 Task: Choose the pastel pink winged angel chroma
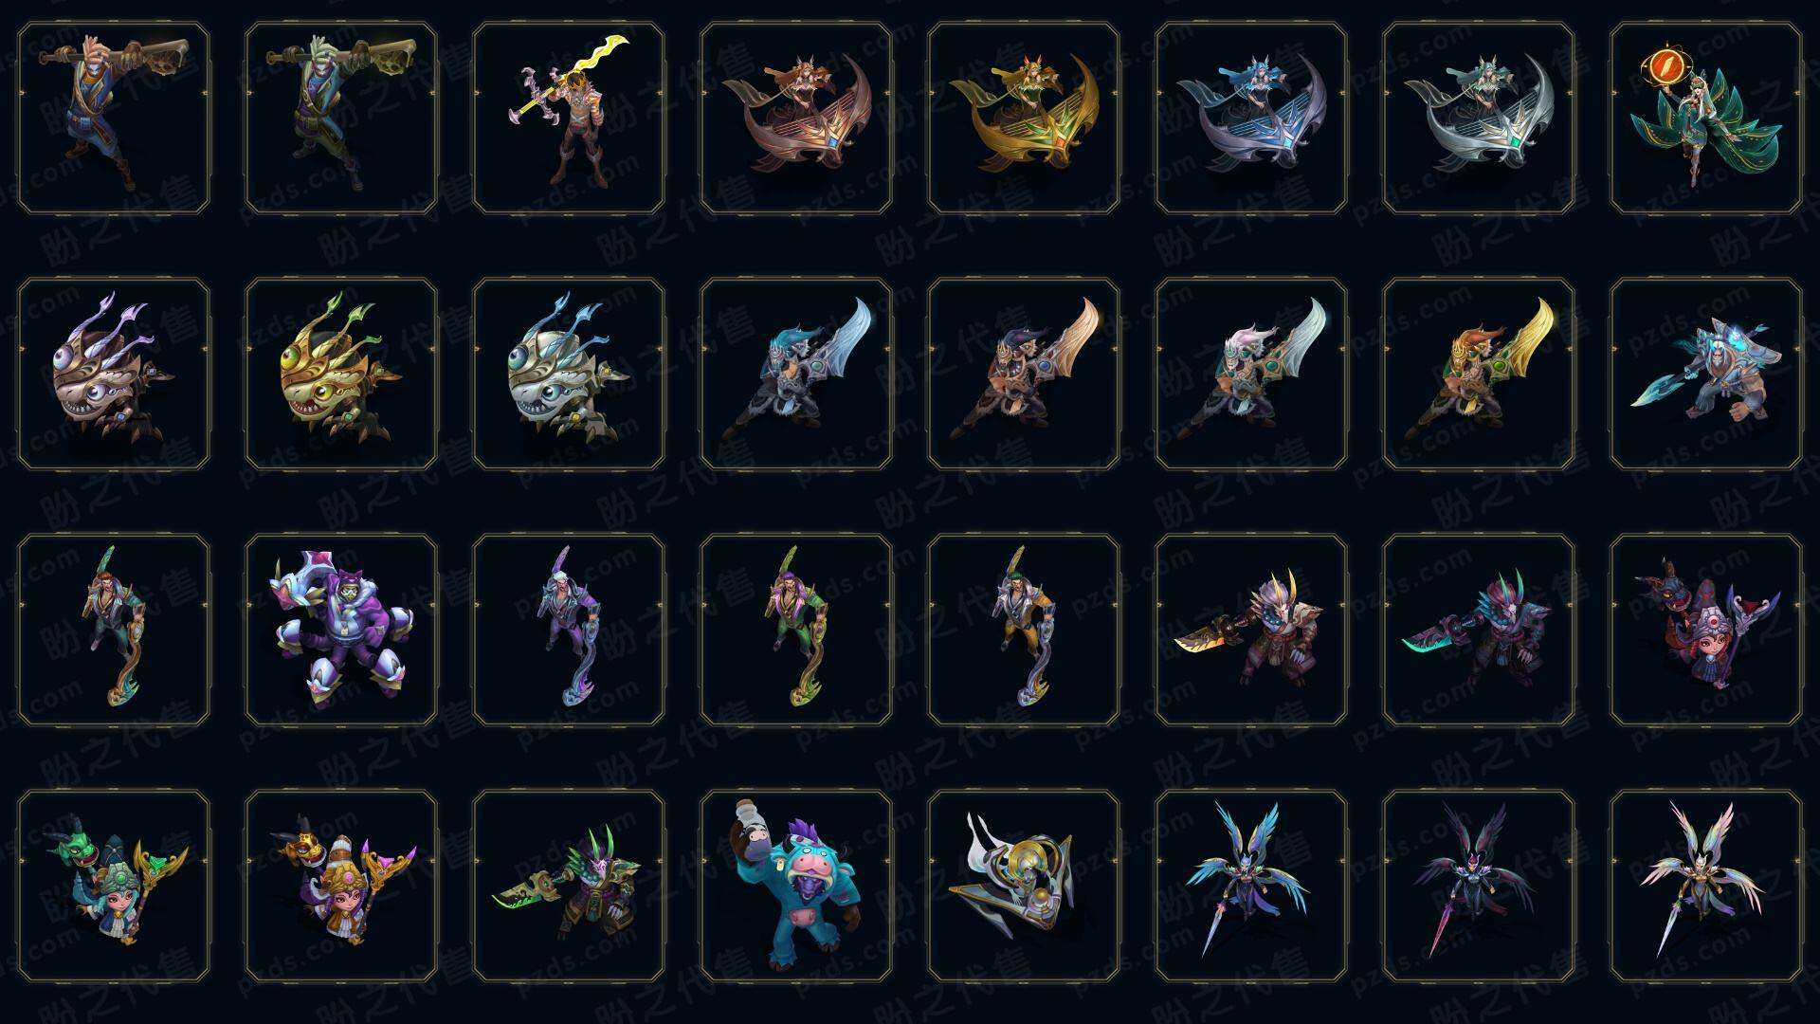click(x=1706, y=886)
